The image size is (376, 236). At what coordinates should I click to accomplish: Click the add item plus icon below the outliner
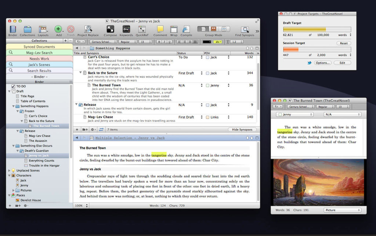(x=77, y=129)
